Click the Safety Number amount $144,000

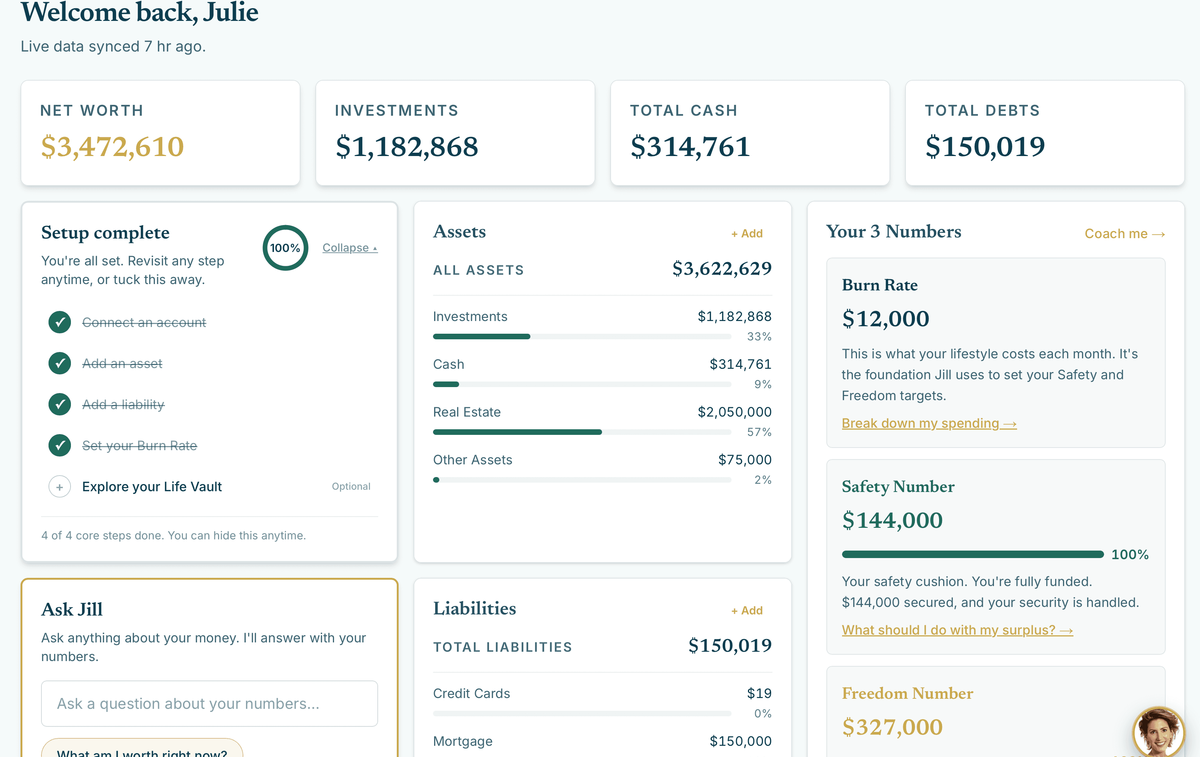892,520
